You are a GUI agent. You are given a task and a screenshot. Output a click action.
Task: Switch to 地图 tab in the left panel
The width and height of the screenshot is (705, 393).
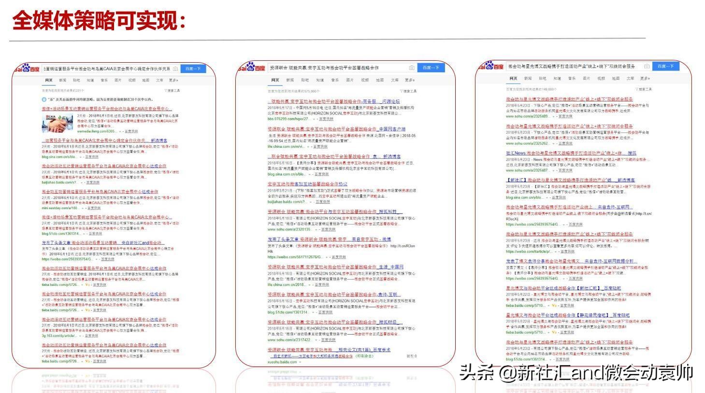click(146, 80)
